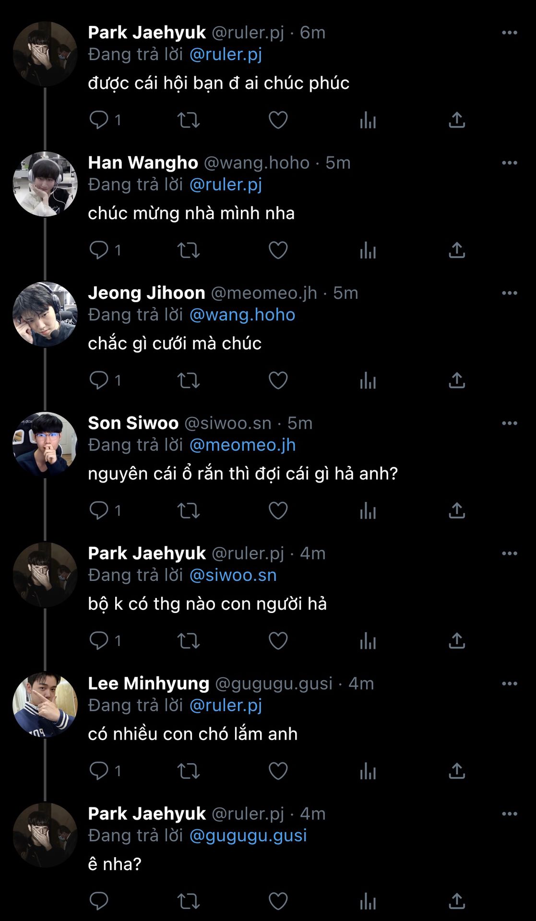Open the @wang.hoho mention link
This screenshot has height=921, width=536.
click(242, 315)
